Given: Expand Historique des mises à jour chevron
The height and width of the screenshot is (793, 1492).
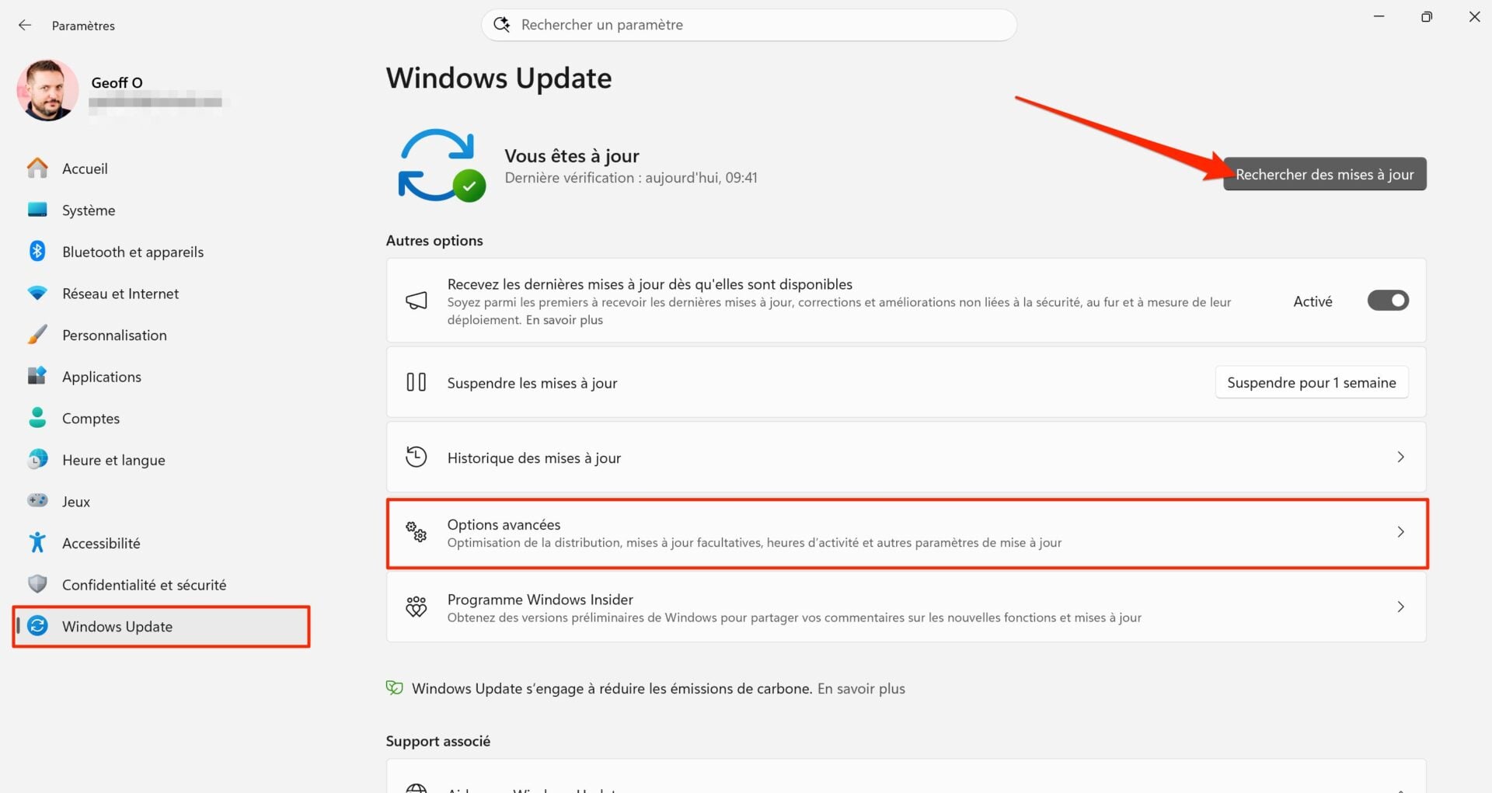Looking at the screenshot, I should coord(1400,457).
